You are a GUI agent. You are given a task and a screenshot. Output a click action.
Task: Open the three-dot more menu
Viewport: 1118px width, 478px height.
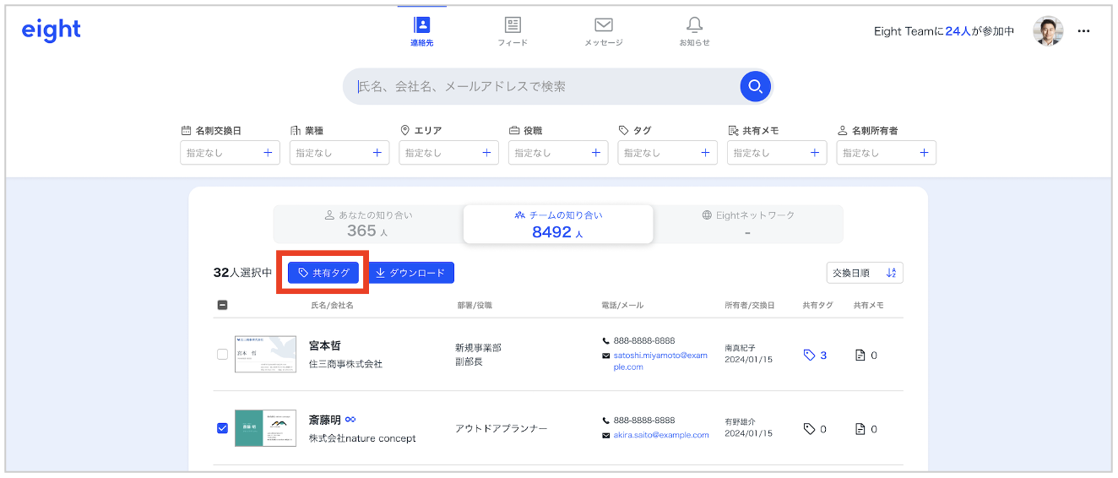[1084, 31]
